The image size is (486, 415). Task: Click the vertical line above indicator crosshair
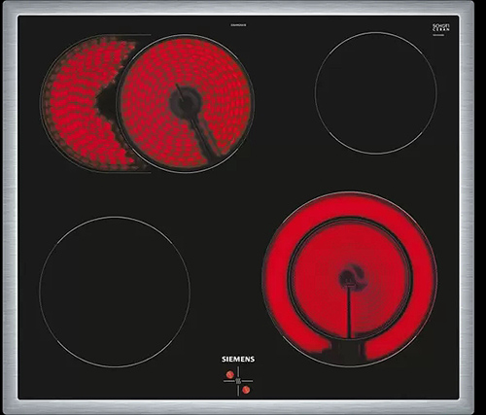[238, 372]
